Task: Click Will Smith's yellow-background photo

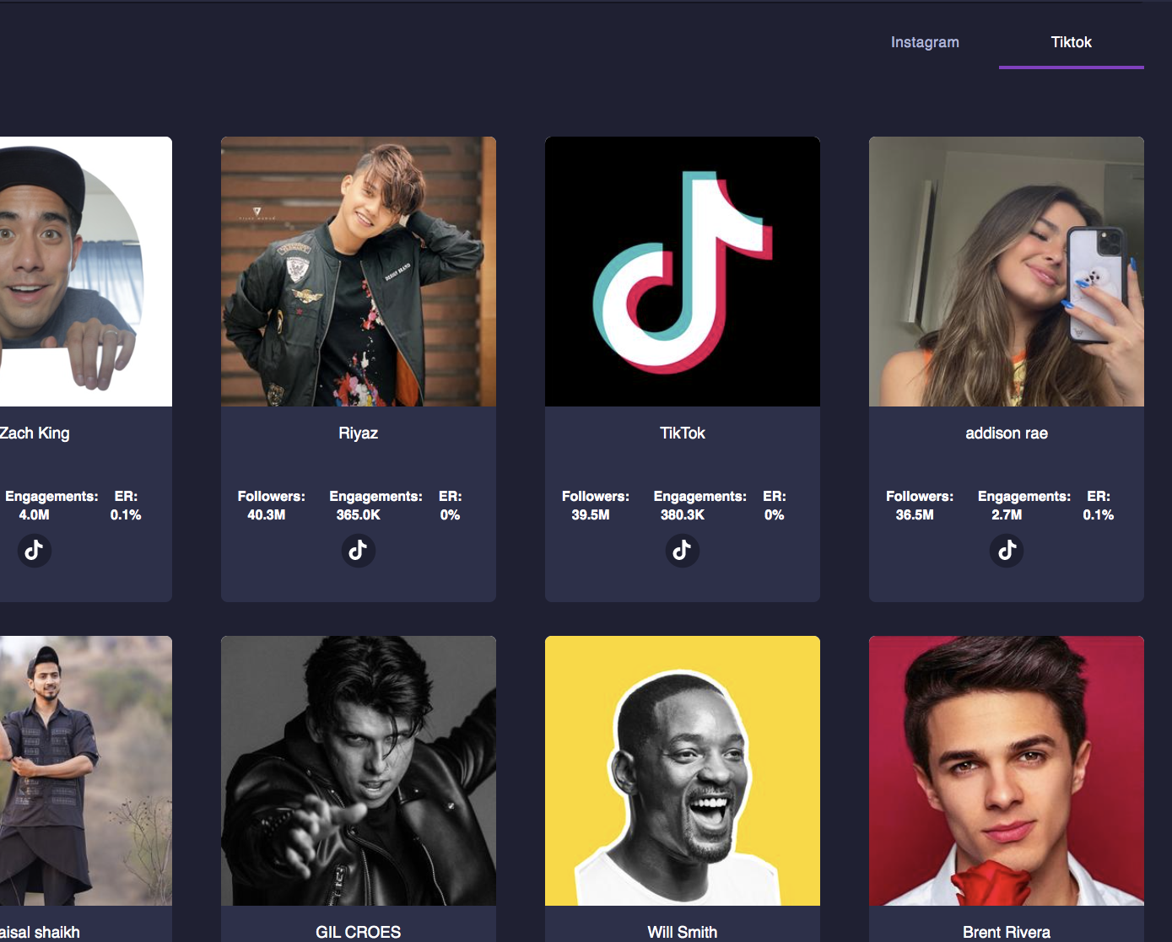Action: pyautogui.click(x=683, y=771)
